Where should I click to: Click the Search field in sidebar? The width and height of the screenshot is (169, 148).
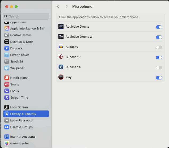26,16
